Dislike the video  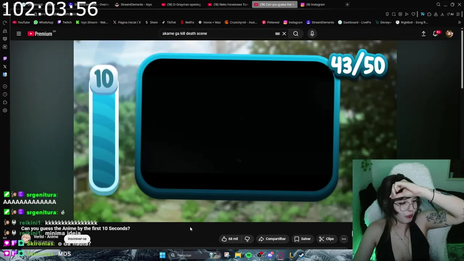pos(247,239)
